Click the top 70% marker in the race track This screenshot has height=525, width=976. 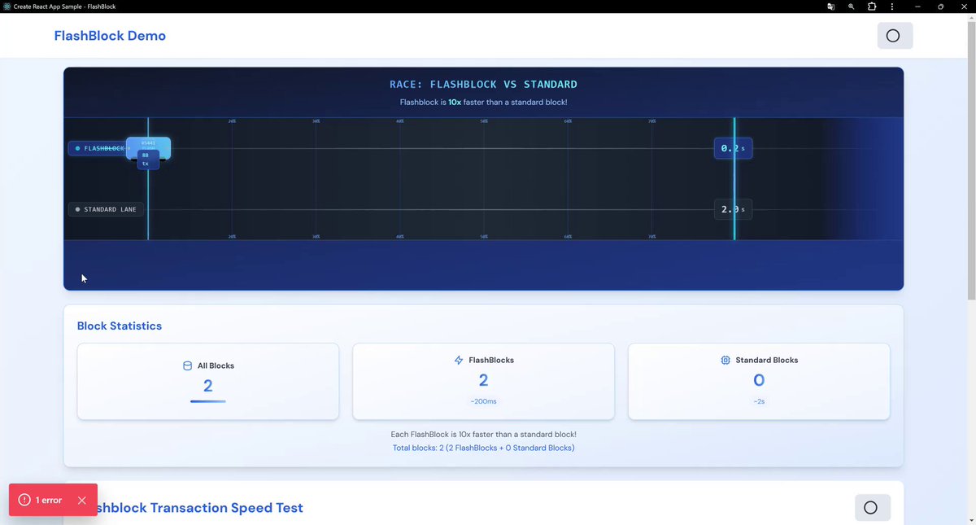[x=651, y=121]
